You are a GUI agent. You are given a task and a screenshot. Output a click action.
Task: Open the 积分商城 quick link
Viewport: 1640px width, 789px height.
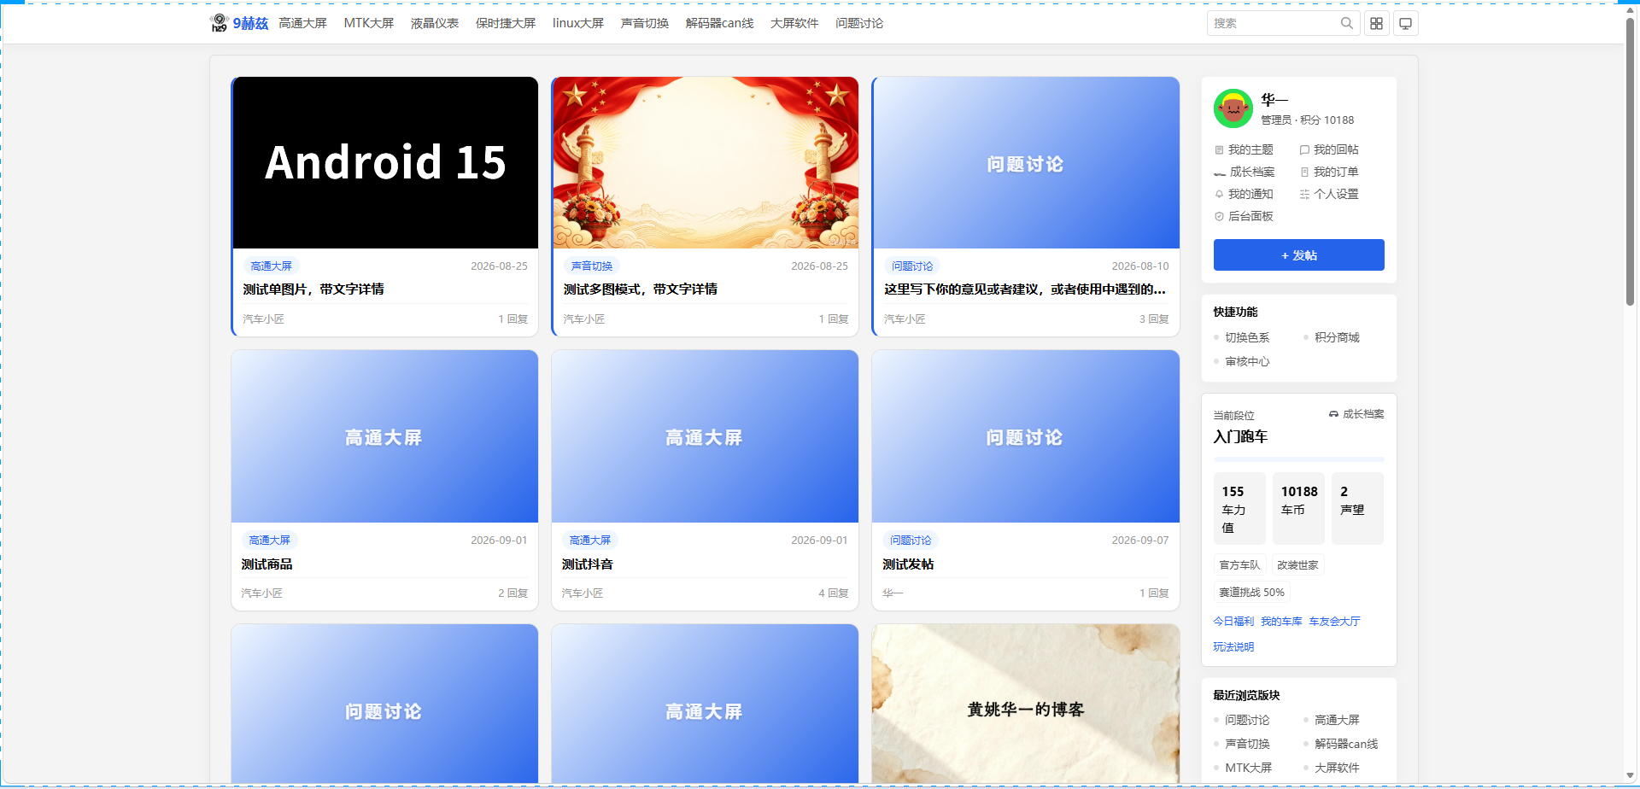click(x=1337, y=337)
